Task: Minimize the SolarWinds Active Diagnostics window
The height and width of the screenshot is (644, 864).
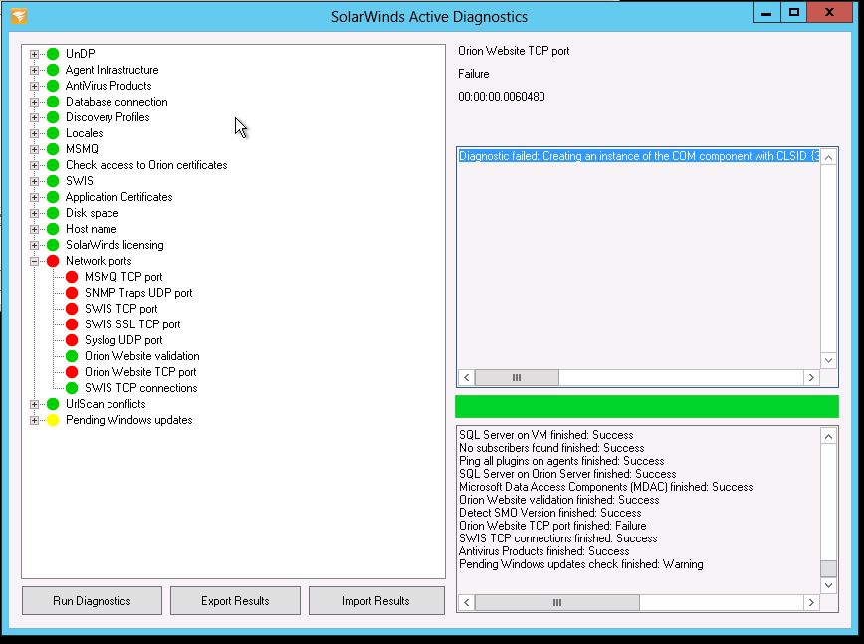Action: point(766,13)
